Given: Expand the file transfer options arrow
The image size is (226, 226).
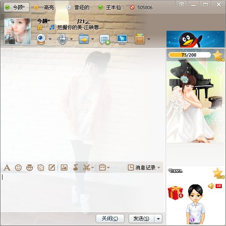Looking at the screenshot, I should (x=93, y=39).
